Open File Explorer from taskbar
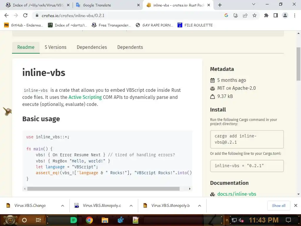Viewport: 301px width, 226px height. [105, 220]
